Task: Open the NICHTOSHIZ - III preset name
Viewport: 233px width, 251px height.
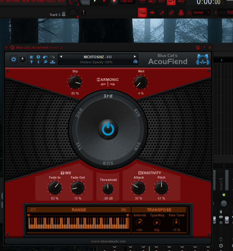Action: 98,57
